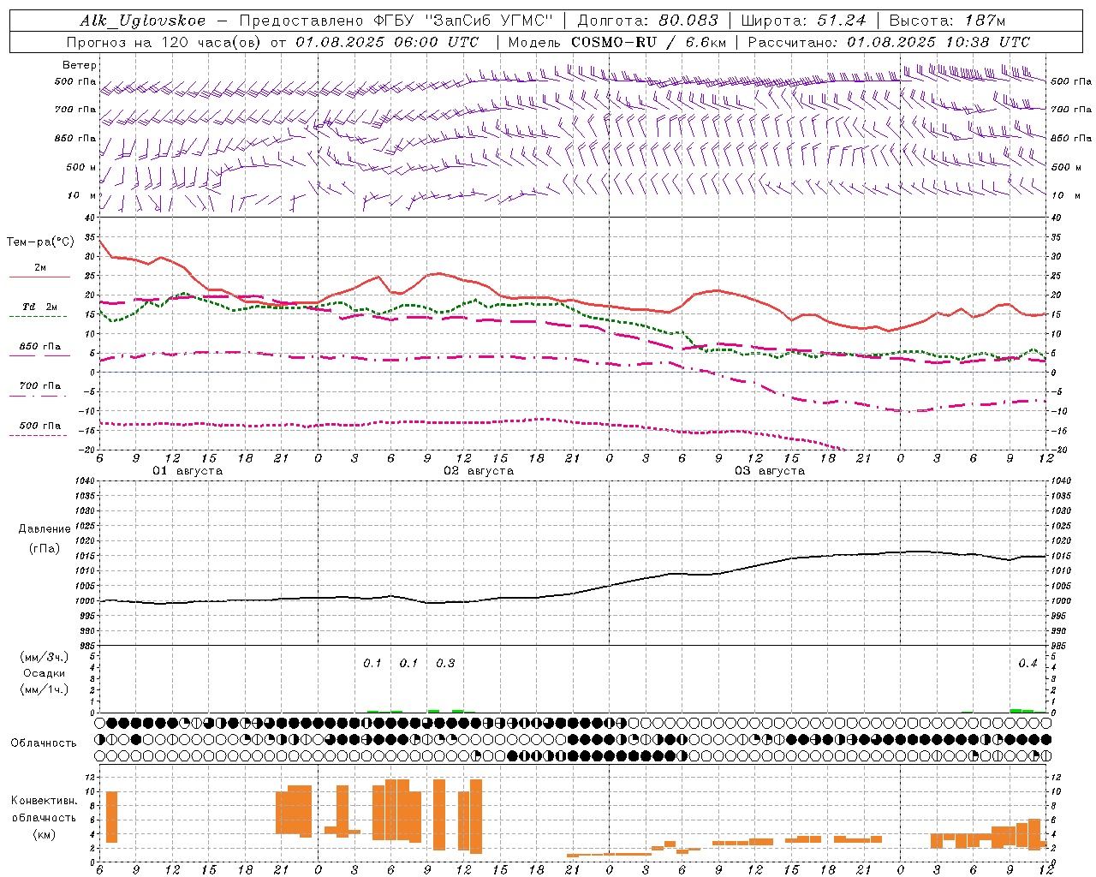Click the "Модель COSMO-RU / 6.6км" label
Viewport: 1096px width, 877px height.
tap(618, 42)
